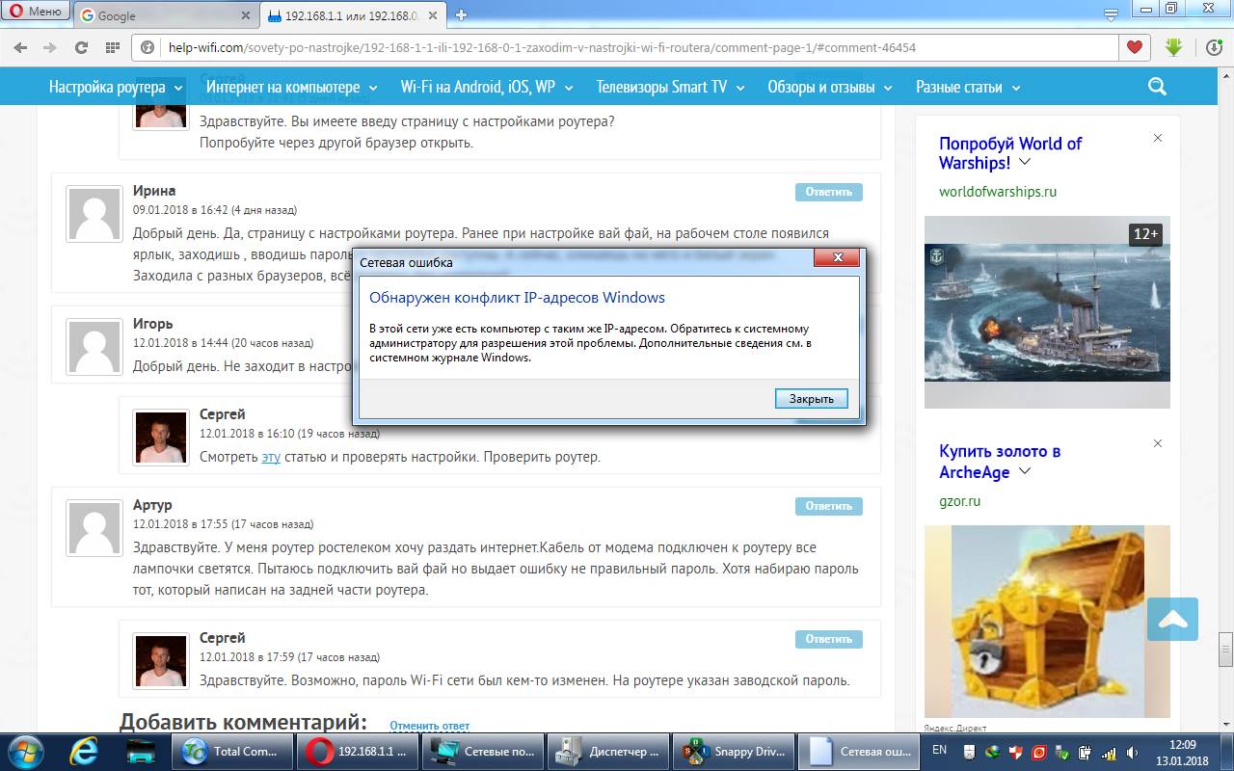Dismiss the ArcheAge ad

coord(1158,443)
